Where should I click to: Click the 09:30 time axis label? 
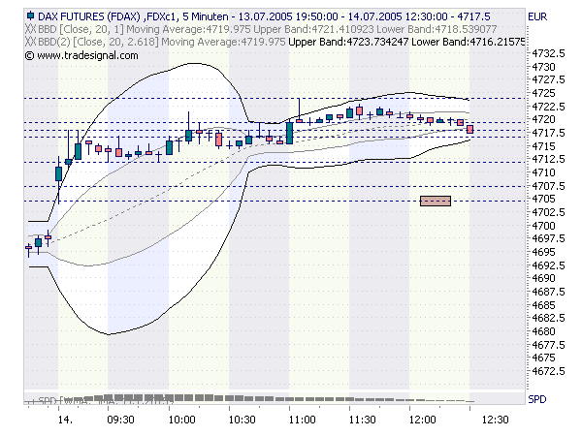pos(120,420)
